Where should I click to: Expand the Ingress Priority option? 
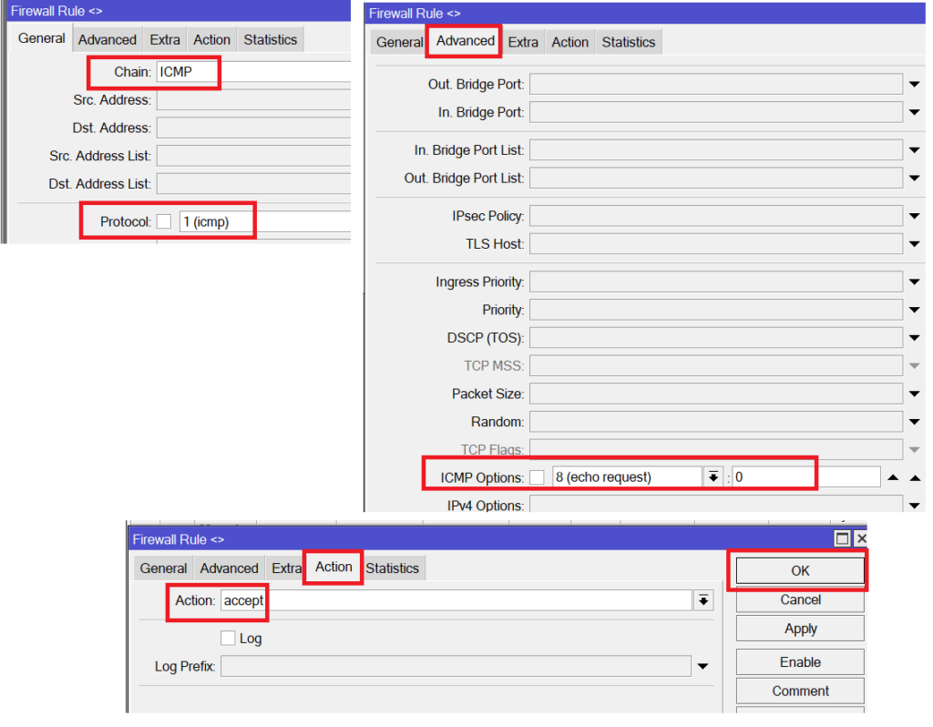(x=915, y=282)
